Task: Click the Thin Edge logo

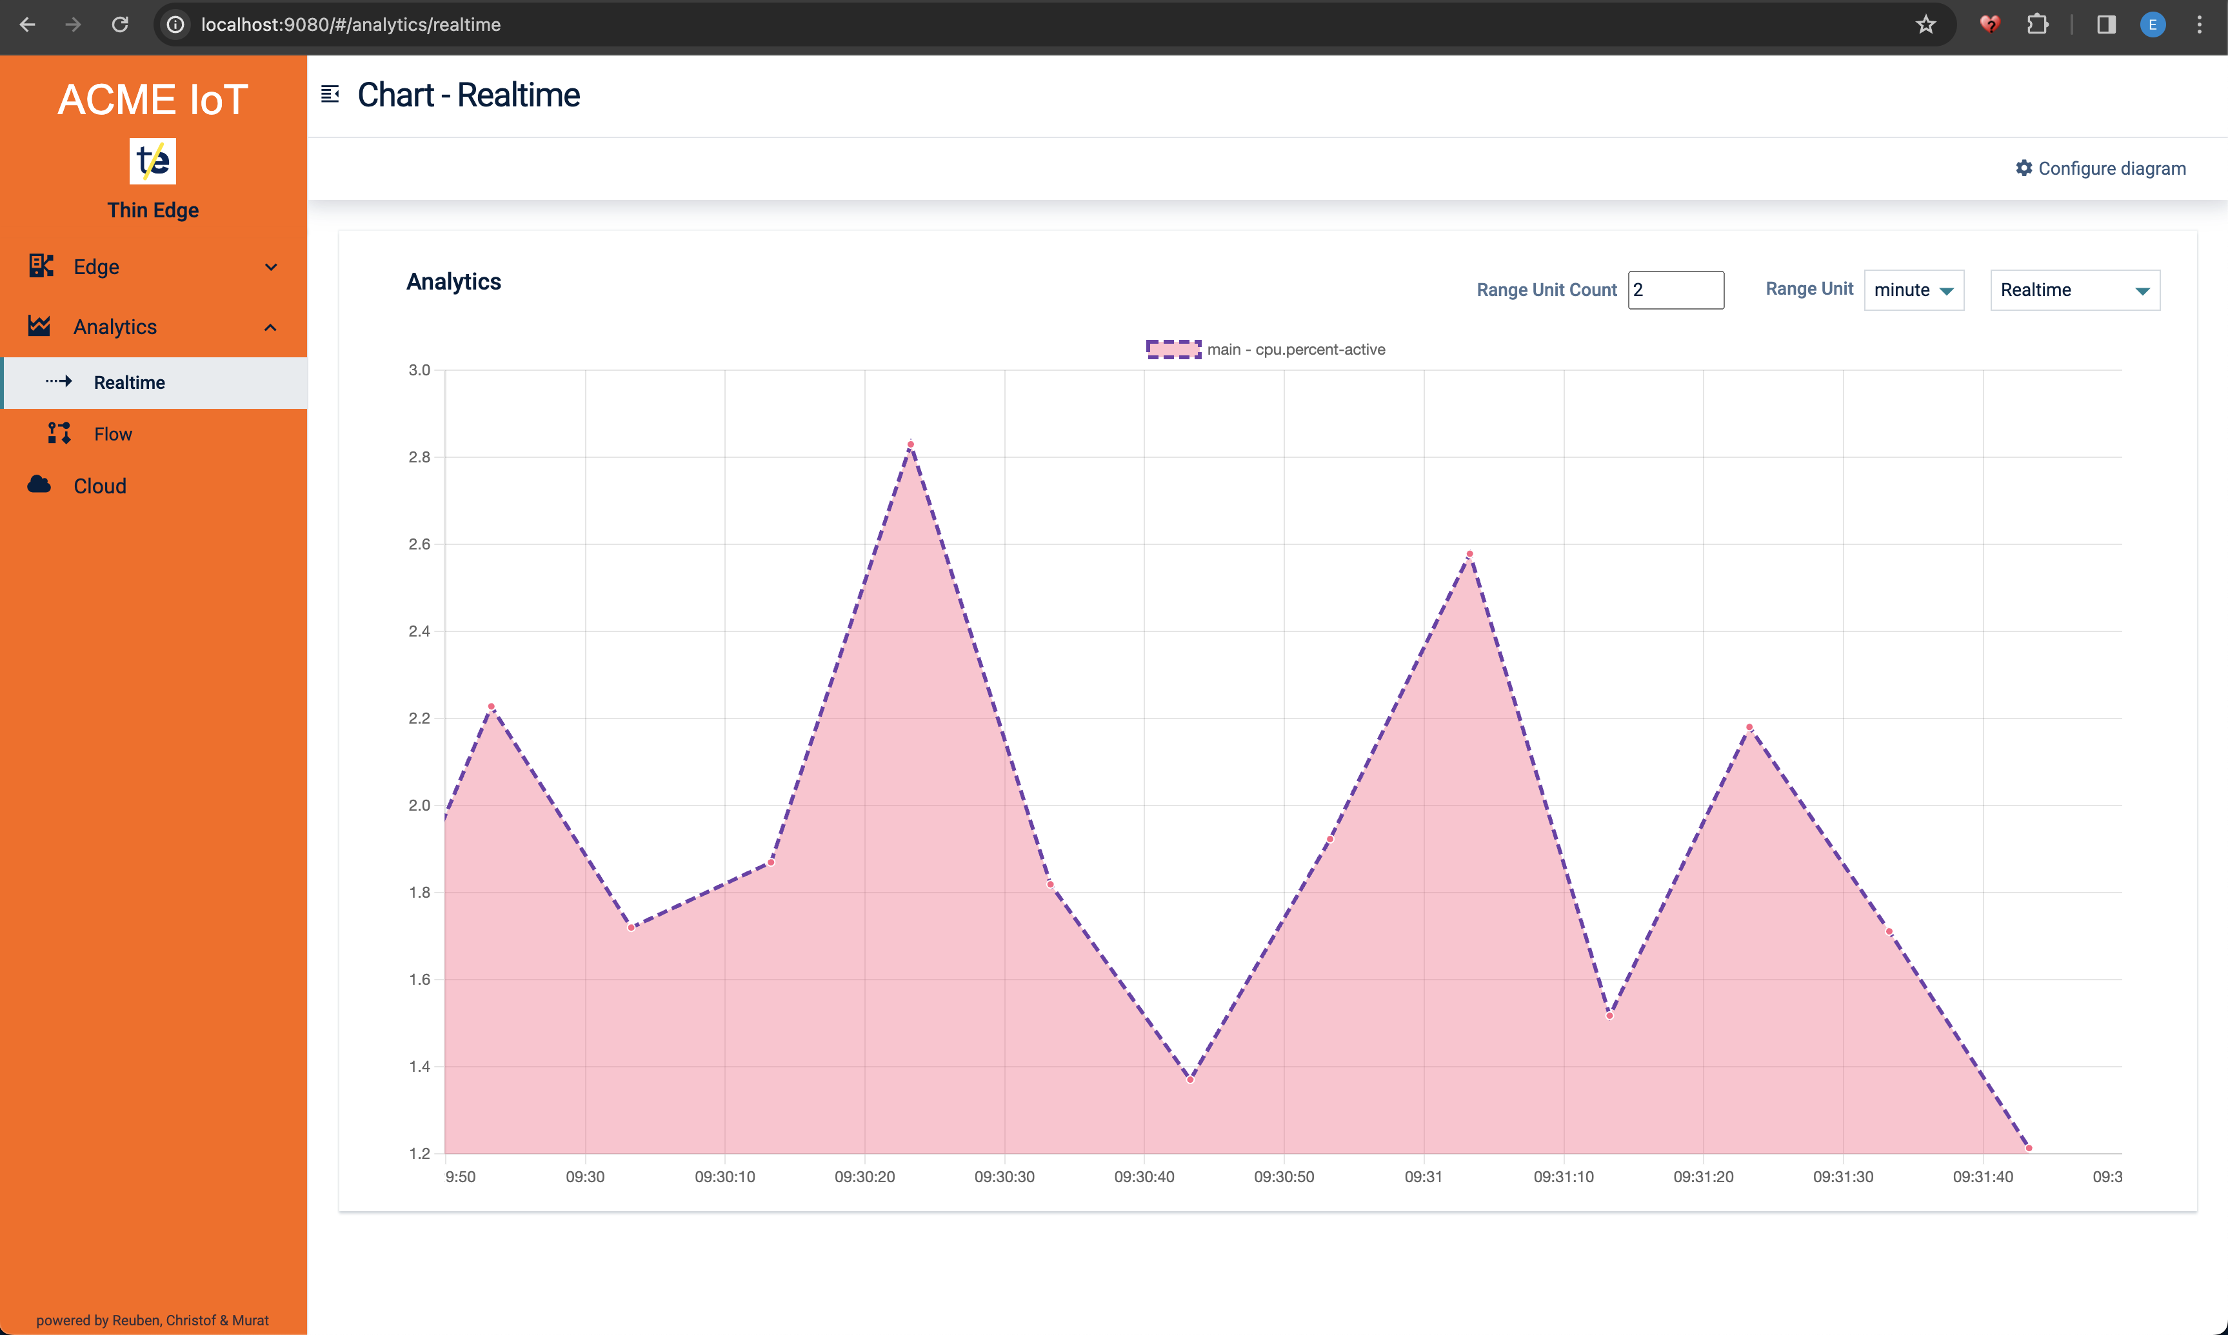Action: [x=153, y=161]
